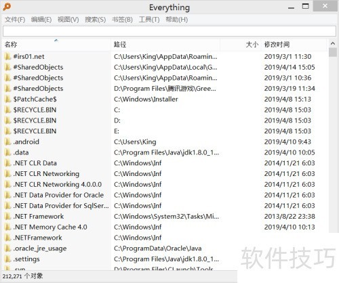339x283 pixels.
Task: Maximize the Everything window
Action: [x=306, y=6]
